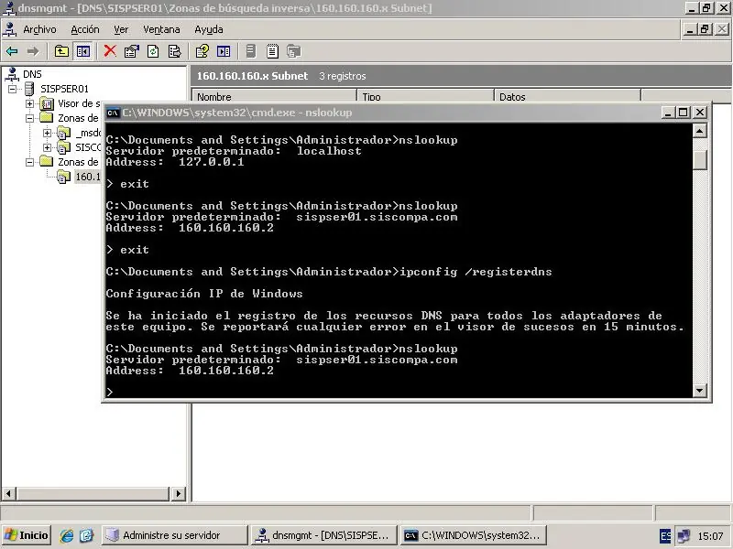The height and width of the screenshot is (549, 733).
Task: Click the Visor de sucesos icon
Action: coord(47,103)
